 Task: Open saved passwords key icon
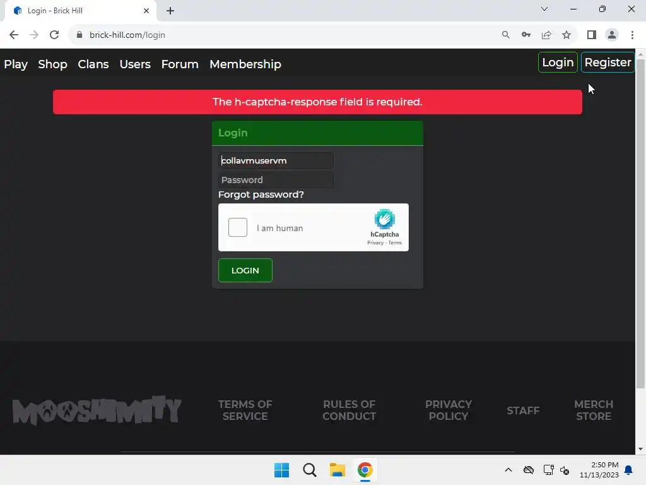[526, 35]
